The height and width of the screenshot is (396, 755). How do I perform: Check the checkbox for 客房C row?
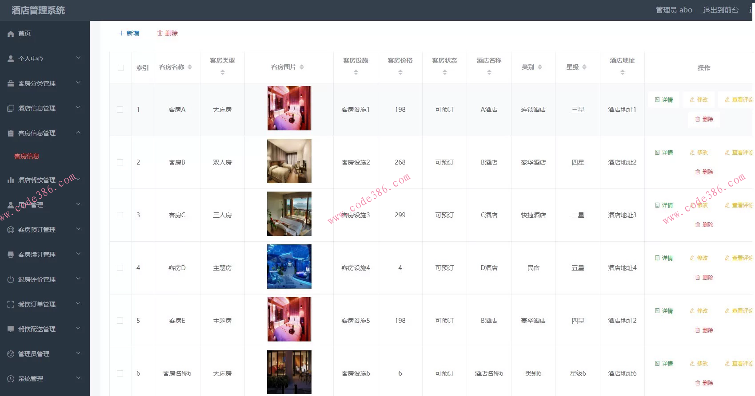coord(120,215)
